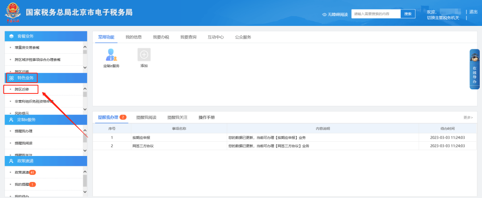This screenshot has height=198, width=482.
Task: Open the 我要办税 tab
Action: tap(161, 37)
